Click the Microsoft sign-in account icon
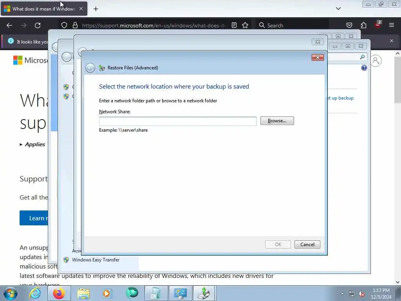Viewport: 401px width, 301px height. [376, 61]
